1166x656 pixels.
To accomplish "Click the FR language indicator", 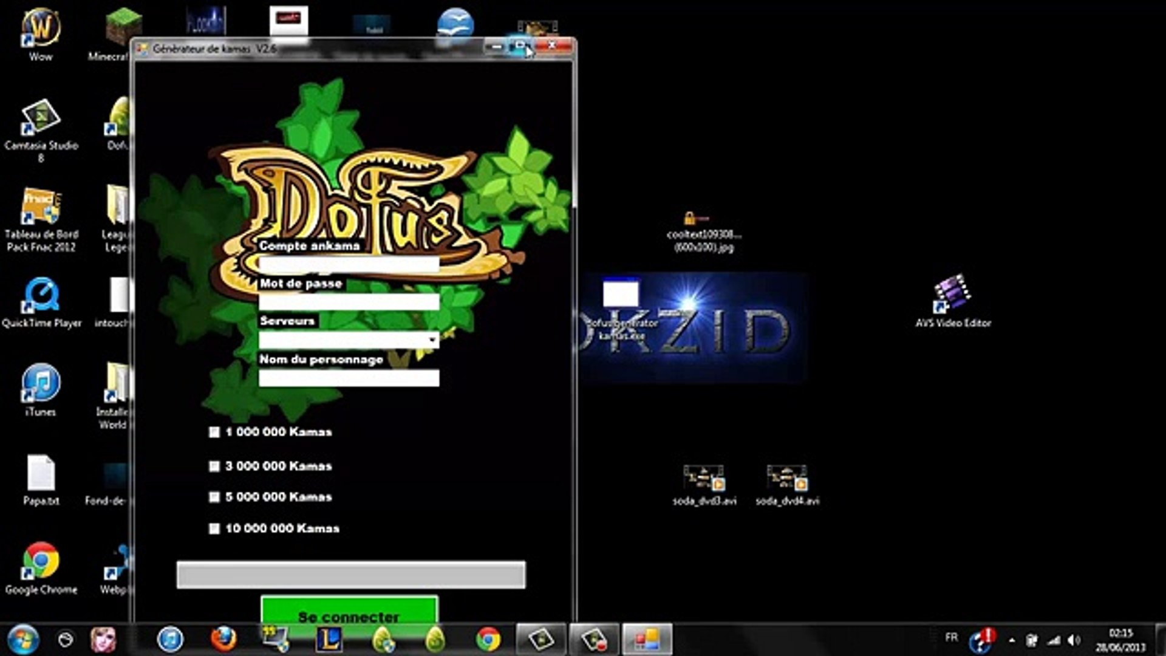I will [952, 637].
